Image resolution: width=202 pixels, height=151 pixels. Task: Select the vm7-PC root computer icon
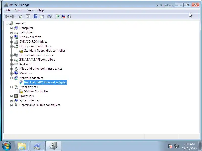tap(11, 23)
